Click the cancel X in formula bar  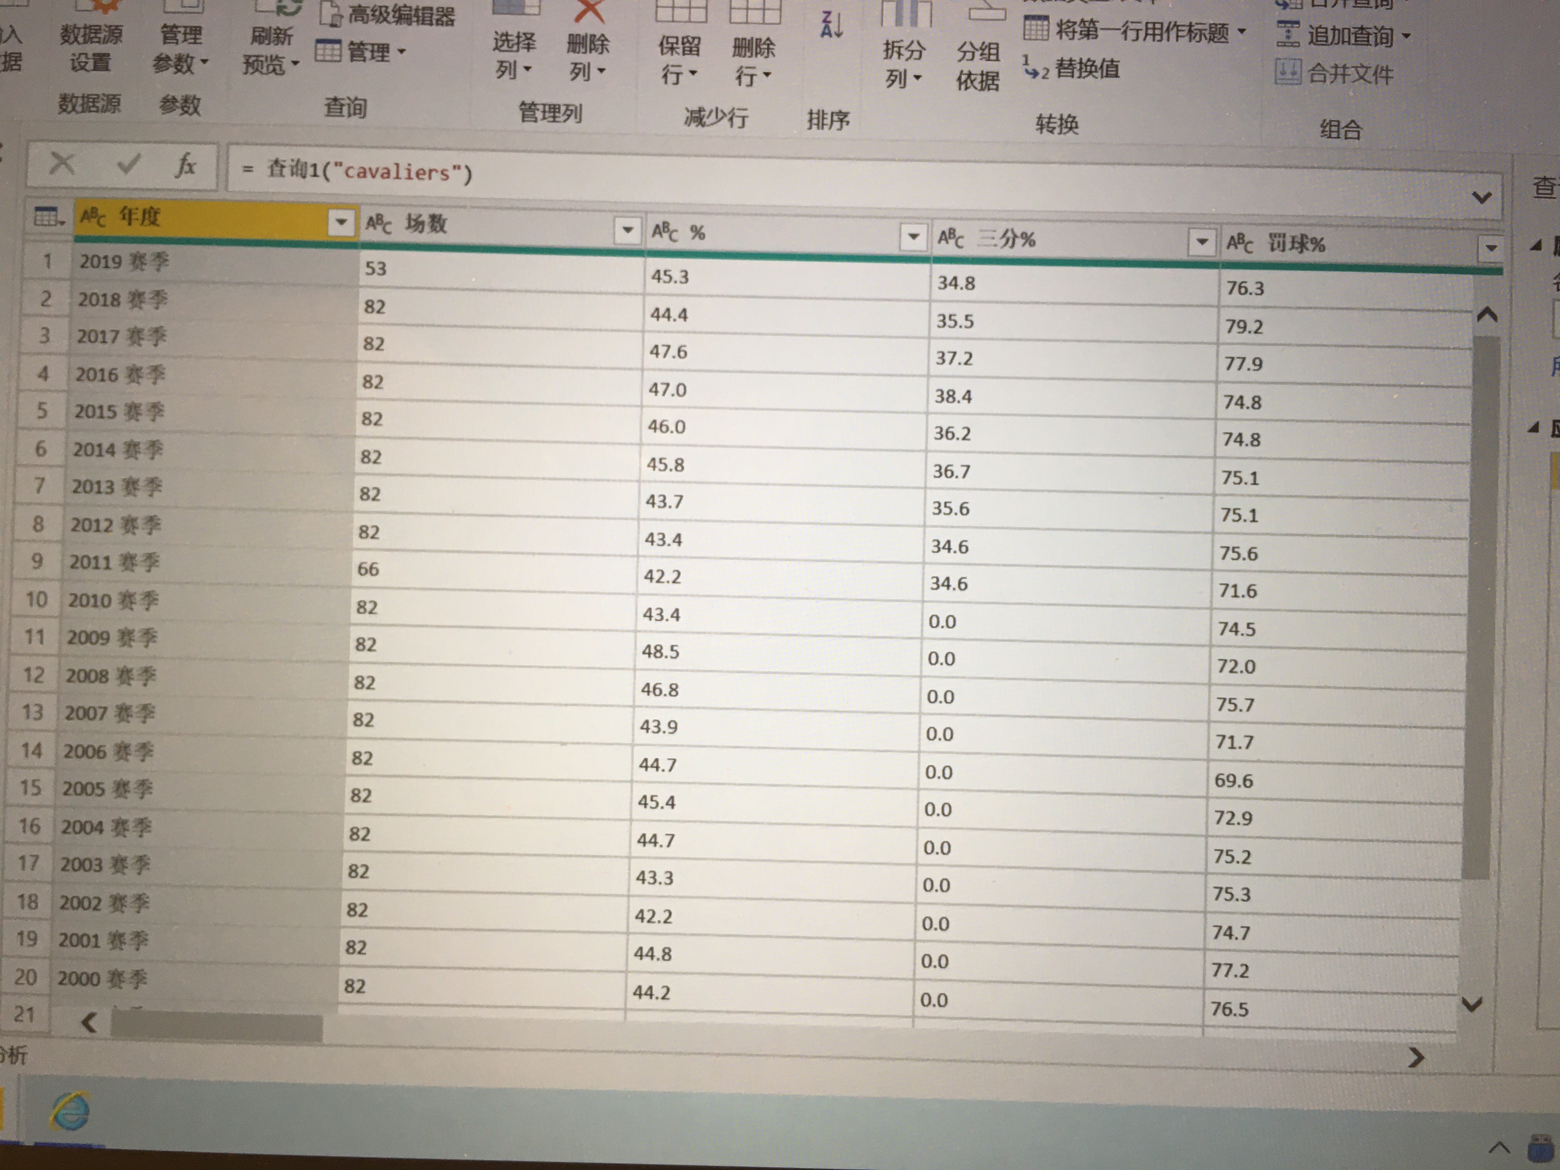coord(62,164)
